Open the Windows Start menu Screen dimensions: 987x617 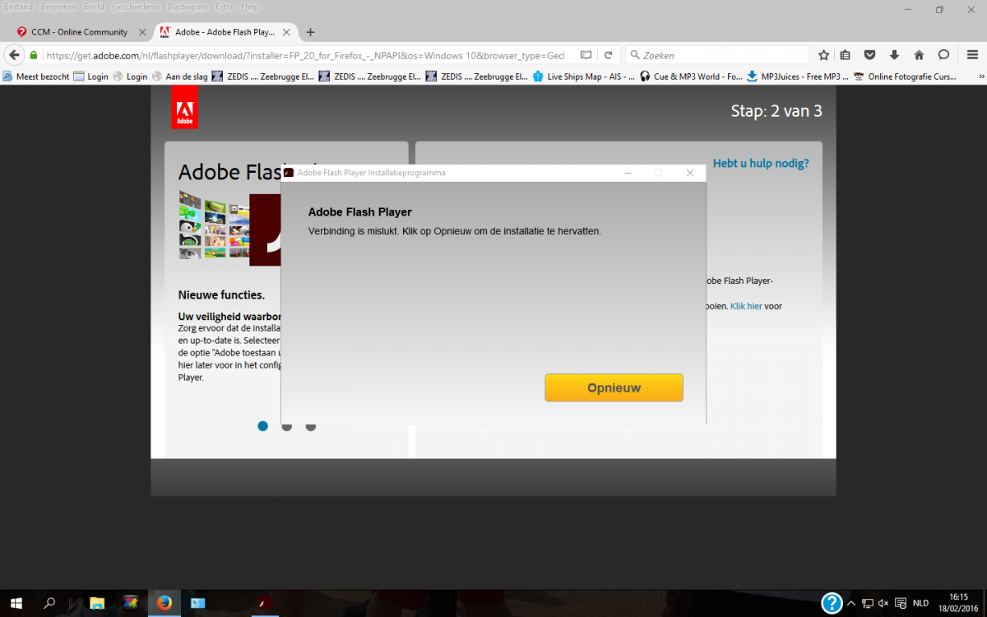[x=16, y=603]
